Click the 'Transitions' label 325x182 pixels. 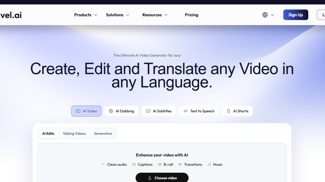point(193,164)
